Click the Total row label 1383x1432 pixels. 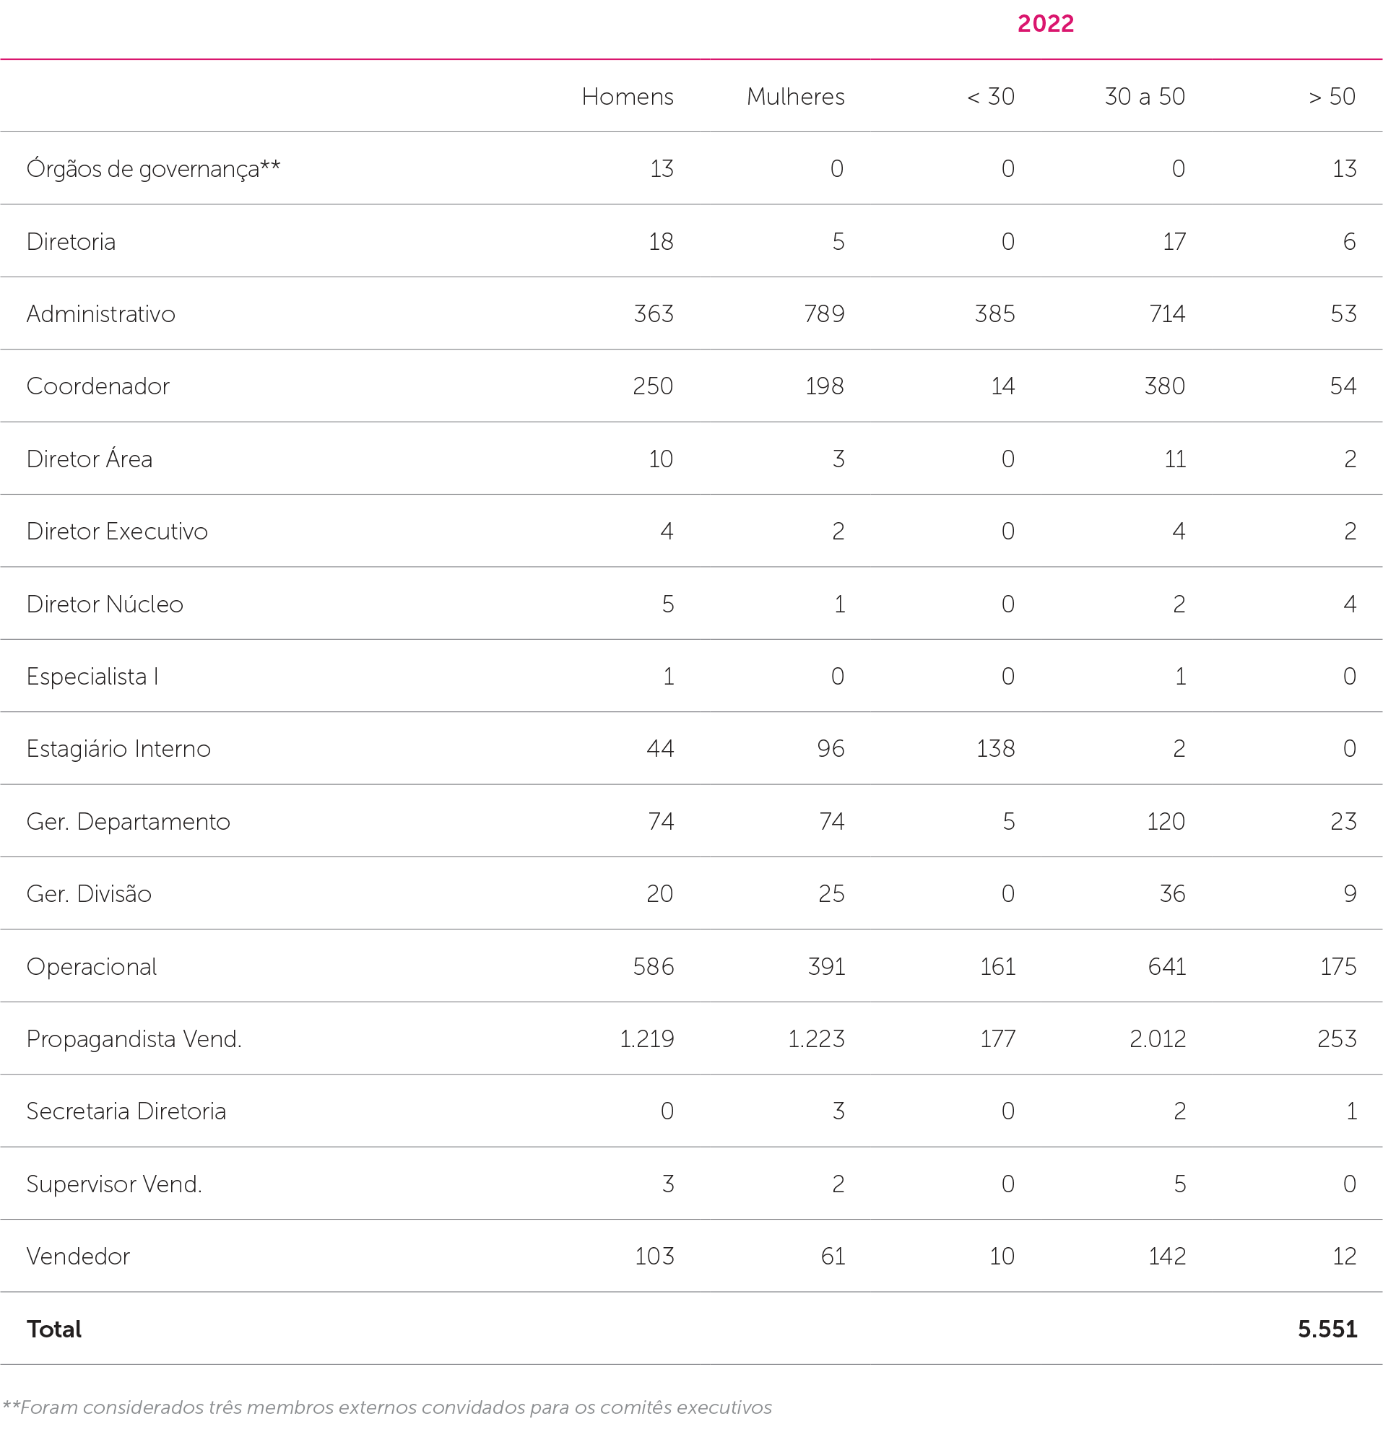point(54,1329)
